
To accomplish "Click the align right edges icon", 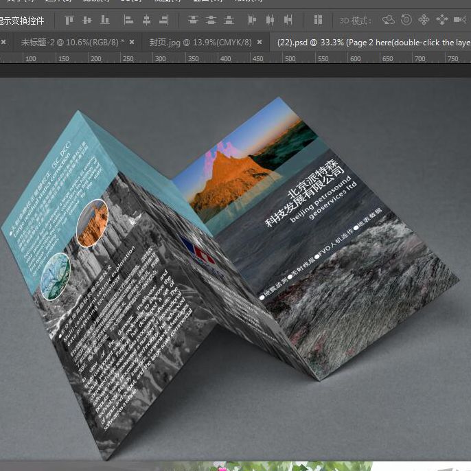I will 164,20.
